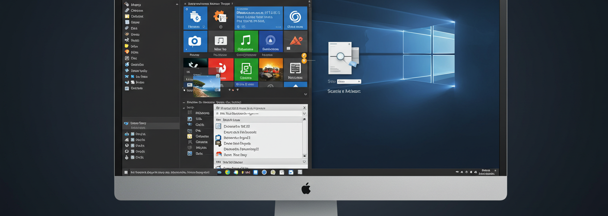Viewport: 608px width, 216px height.
Task: Expand the dropdown chevron in the popup's top row
Action: pyautogui.click(x=304, y=114)
